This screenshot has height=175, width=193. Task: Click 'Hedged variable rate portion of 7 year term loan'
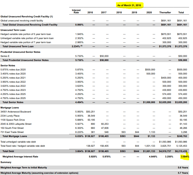(x=26, y=42)
